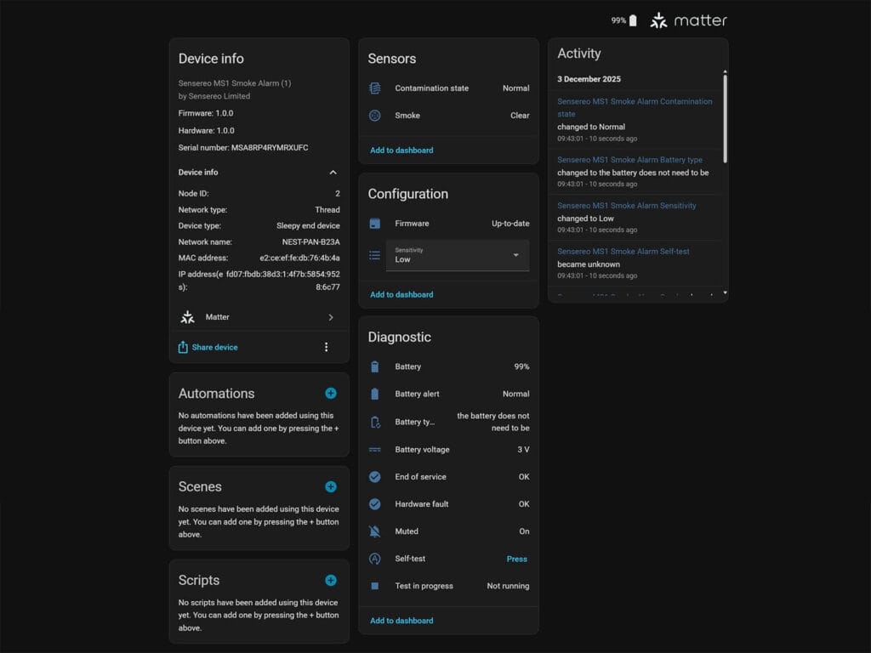Open the Sensitivity dropdown
The width and height of the screenshot is (871, 653).
pyautogui.click(x=515, y=255)
